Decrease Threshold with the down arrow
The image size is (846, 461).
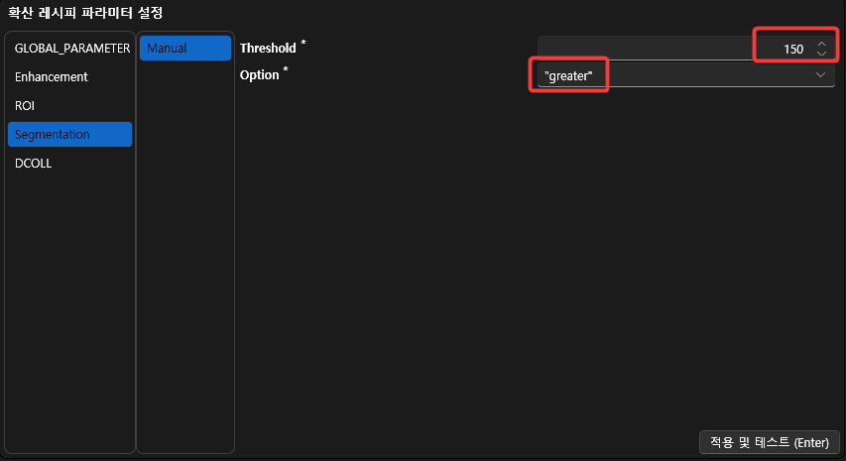821,53
